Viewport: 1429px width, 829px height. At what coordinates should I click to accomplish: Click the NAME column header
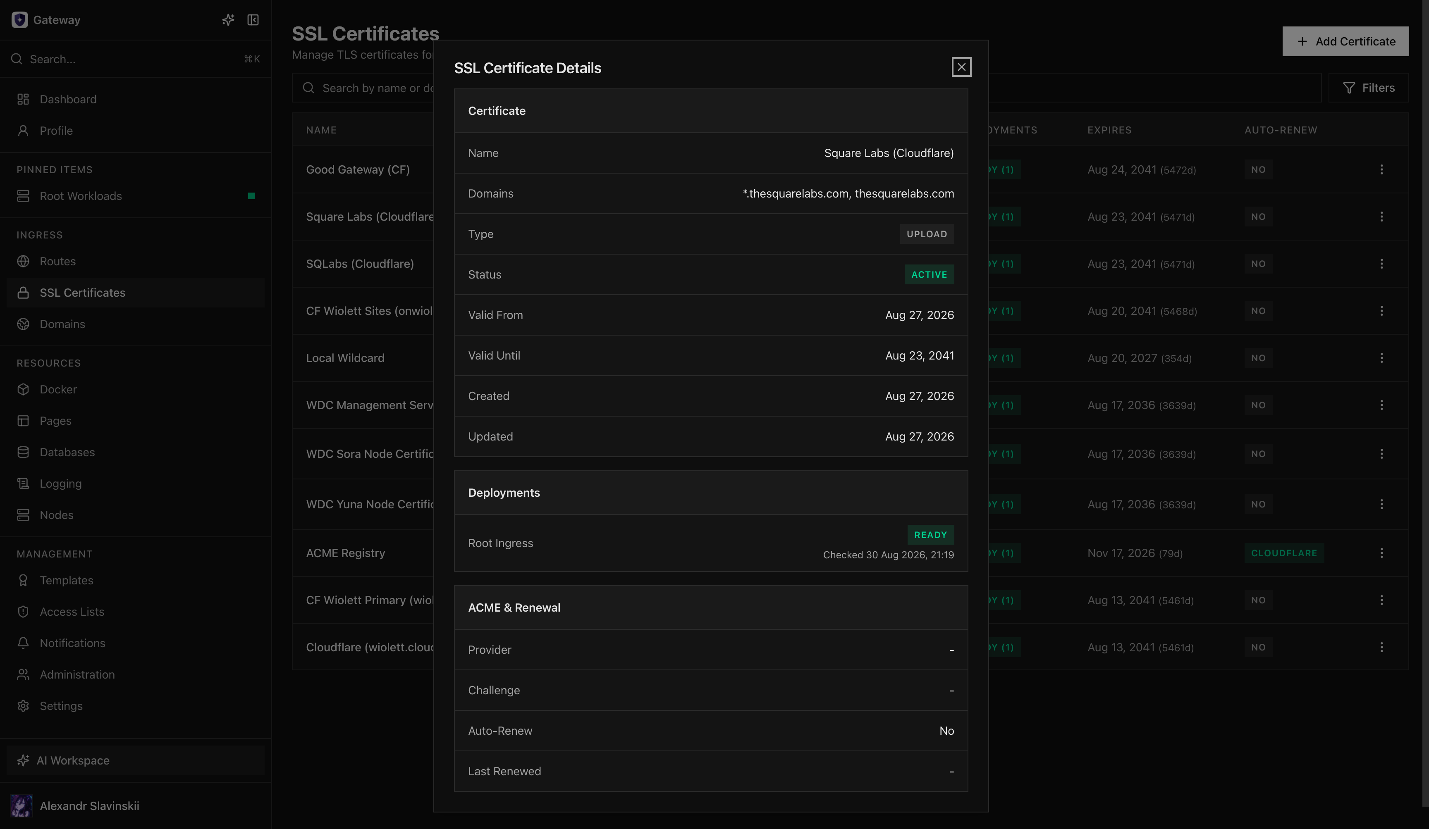coord(321,130)
